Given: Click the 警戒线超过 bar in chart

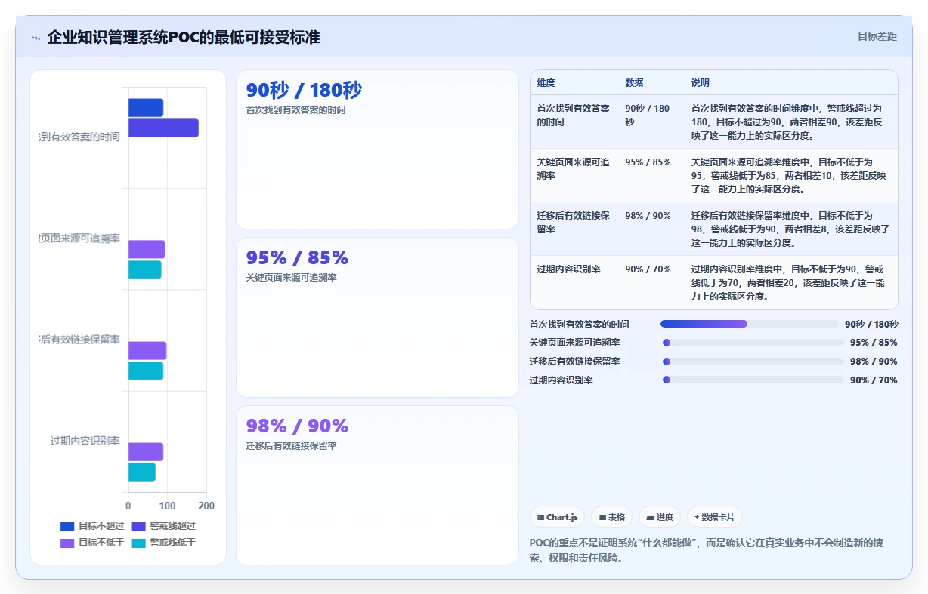Looking at the screenshot, I should coord(163,128).
